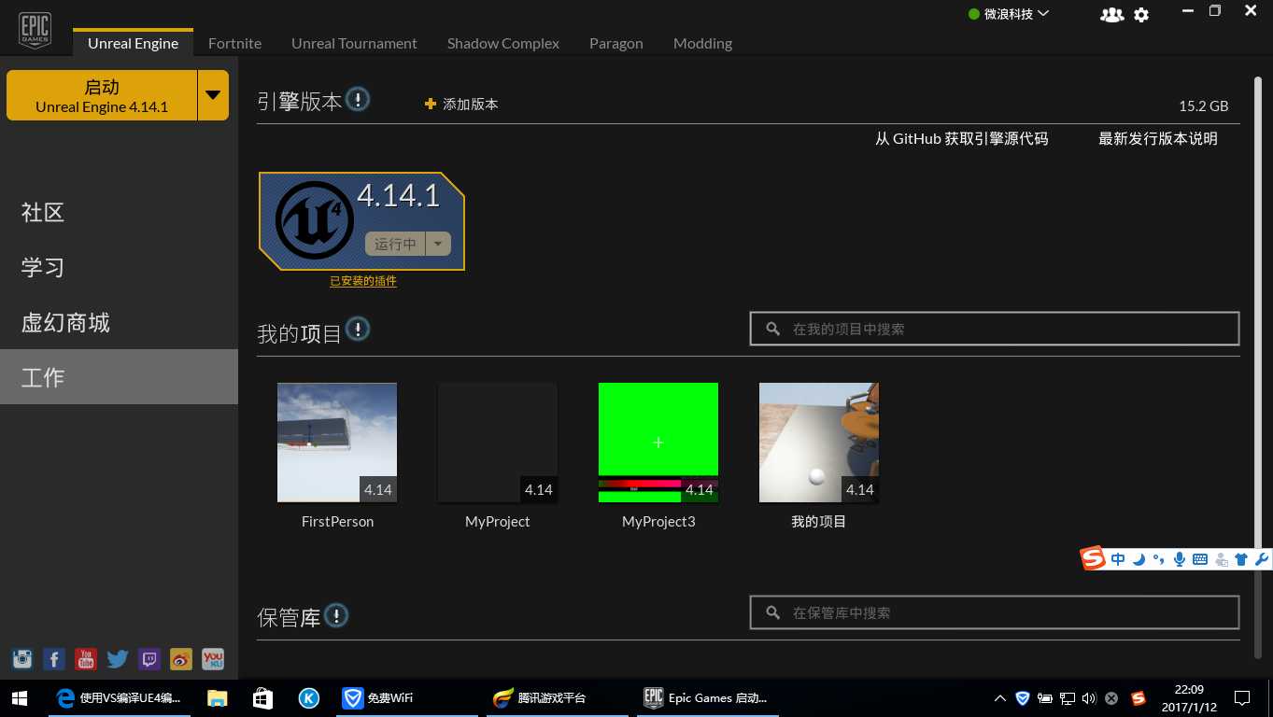1273x717 pixels.
Task: Open Weibo social icon
Action: tap(181, 659)
